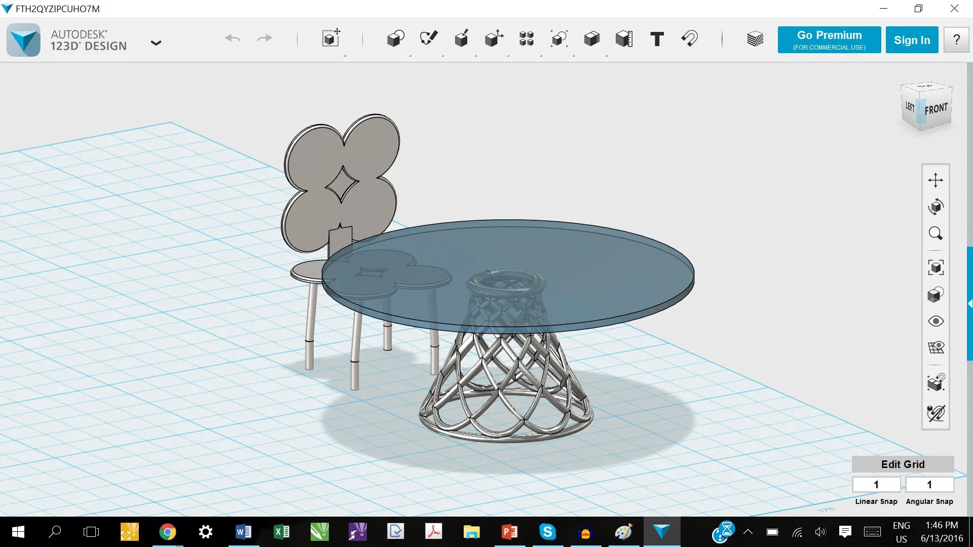Open the Windows Start menu

pyautogui.click(x=18, y=532)
